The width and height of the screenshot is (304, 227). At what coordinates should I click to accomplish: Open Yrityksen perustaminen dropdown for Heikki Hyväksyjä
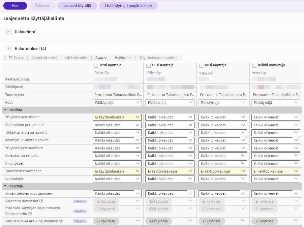coord(276,148)
